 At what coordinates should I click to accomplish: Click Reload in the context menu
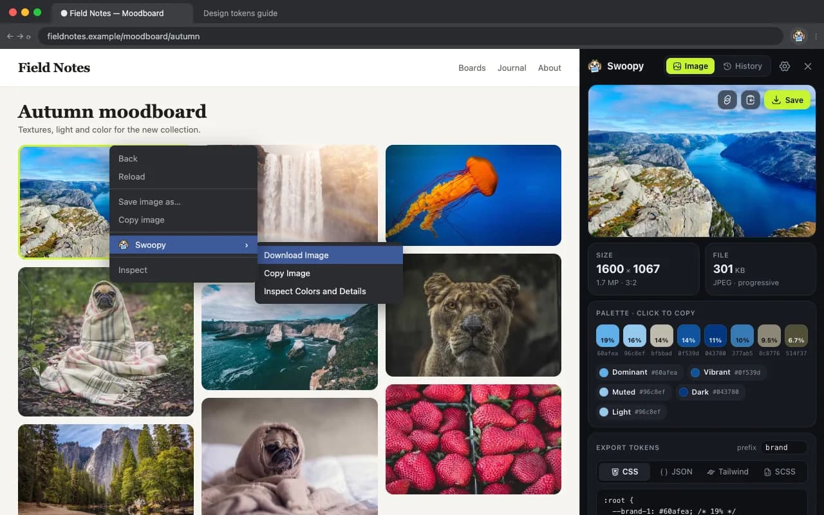(183, 176)
